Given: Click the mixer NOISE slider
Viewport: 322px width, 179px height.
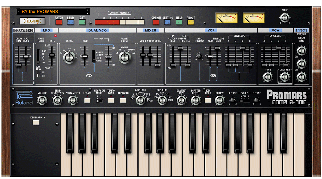Looking at the screenshot, I should point(158,65).
